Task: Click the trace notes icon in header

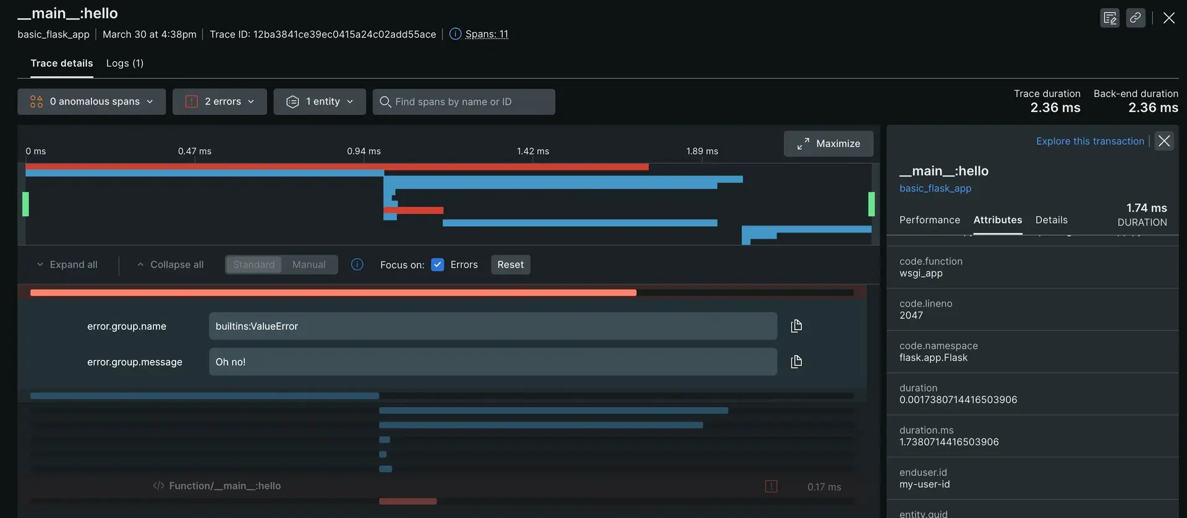Action: (1110, 18)
